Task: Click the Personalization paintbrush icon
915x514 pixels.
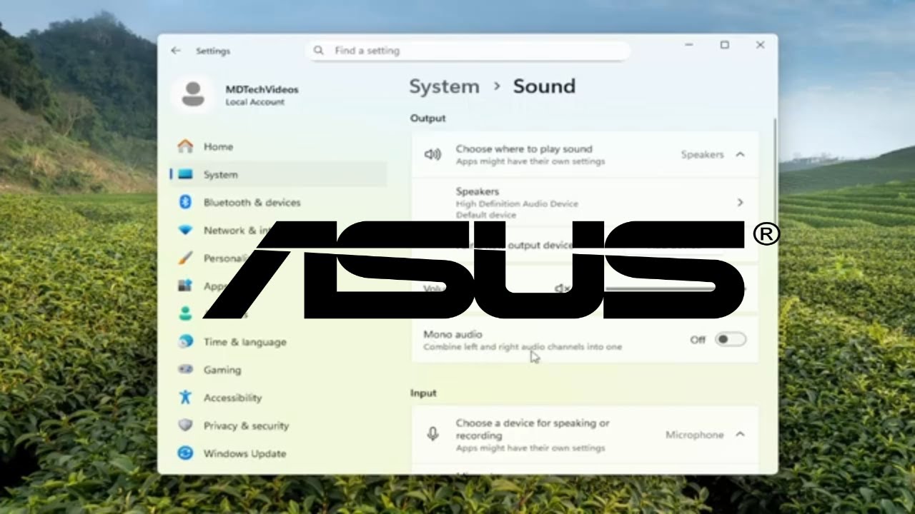Action: 185,258
